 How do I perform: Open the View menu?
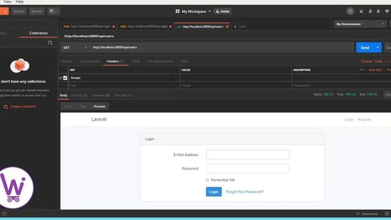click(x=7, y=2)
